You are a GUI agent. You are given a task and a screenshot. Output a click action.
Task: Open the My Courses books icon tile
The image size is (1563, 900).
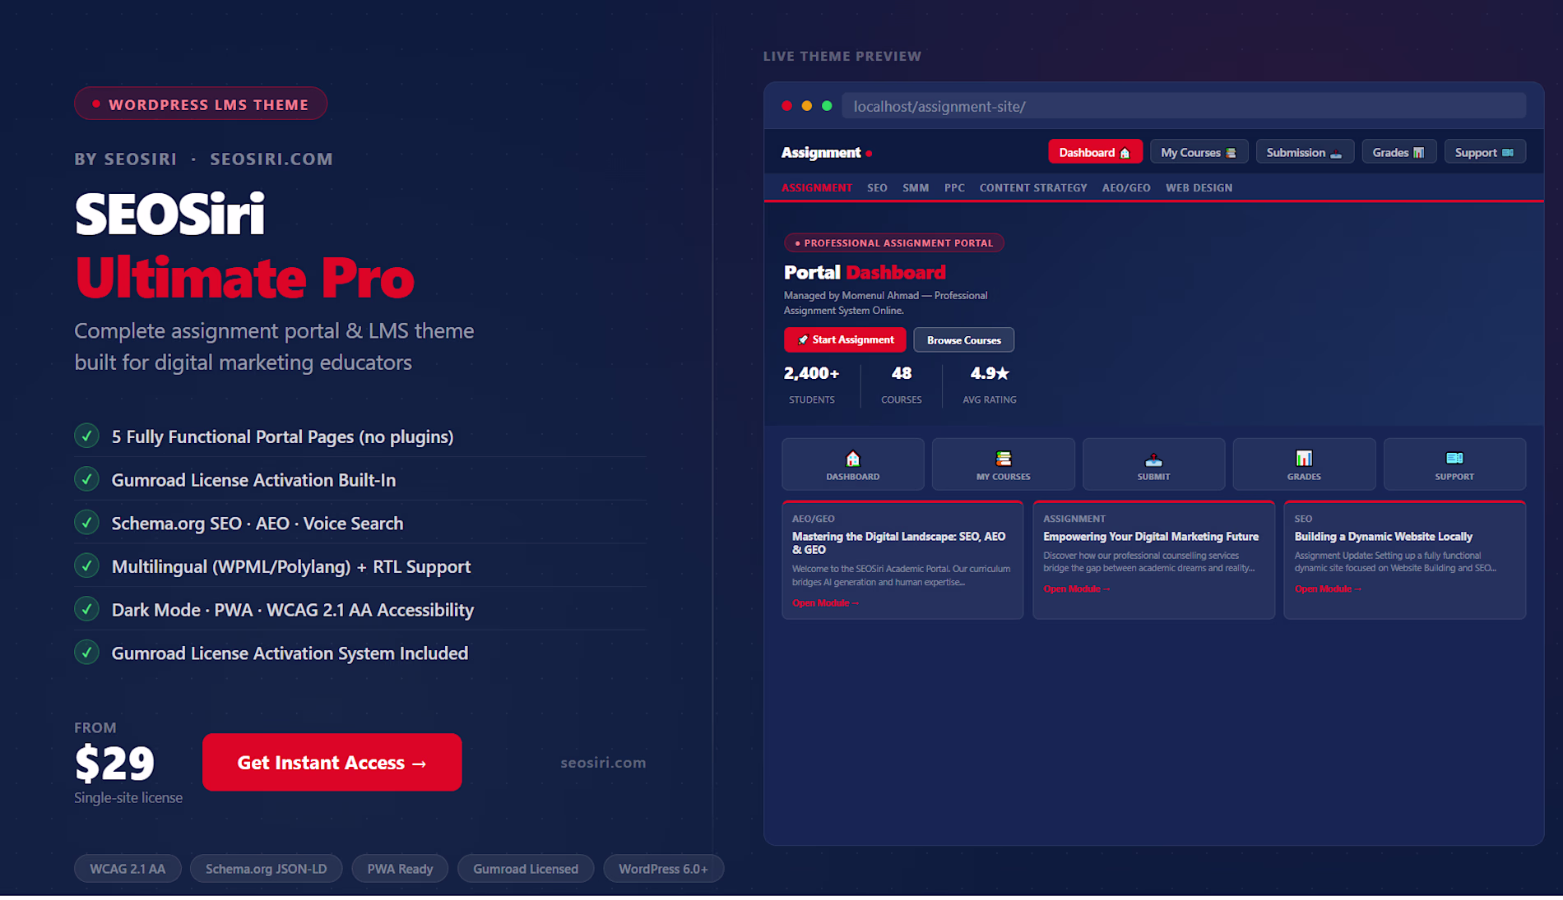tap(1003, 464)
